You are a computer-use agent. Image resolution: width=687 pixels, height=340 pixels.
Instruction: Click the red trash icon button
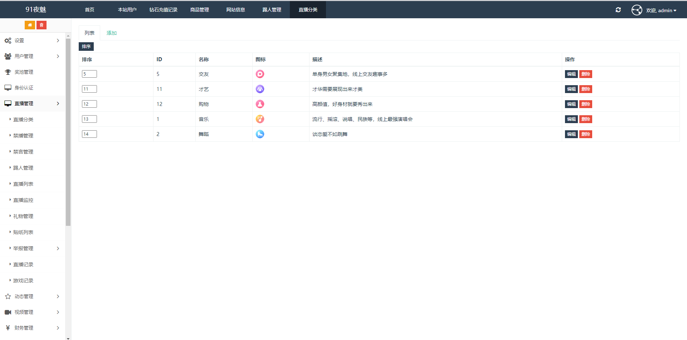42,25
